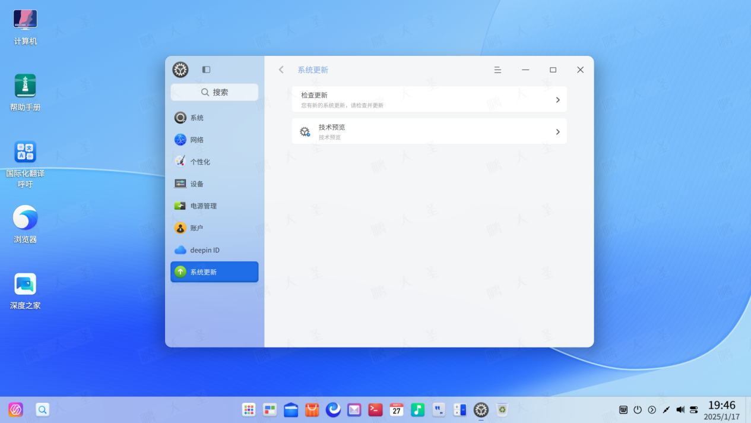Maximize the control center window

click(x=553, y=70)
